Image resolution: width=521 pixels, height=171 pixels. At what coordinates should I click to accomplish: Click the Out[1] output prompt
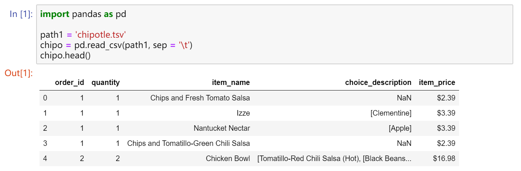tap(19, 73)
